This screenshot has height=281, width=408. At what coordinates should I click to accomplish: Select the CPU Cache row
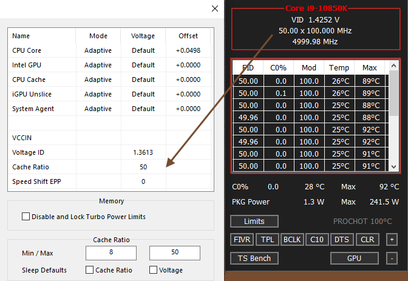tap(109, 80)
